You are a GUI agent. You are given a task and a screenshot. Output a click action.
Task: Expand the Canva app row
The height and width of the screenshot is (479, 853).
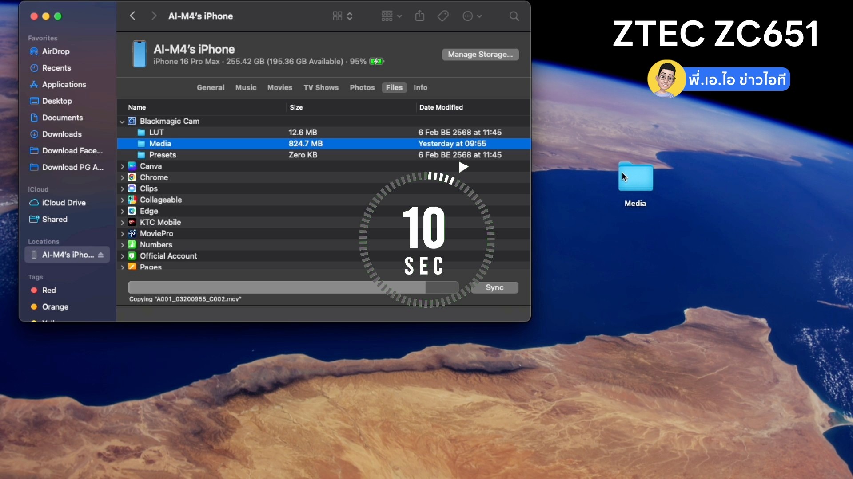tap(122, 166)
